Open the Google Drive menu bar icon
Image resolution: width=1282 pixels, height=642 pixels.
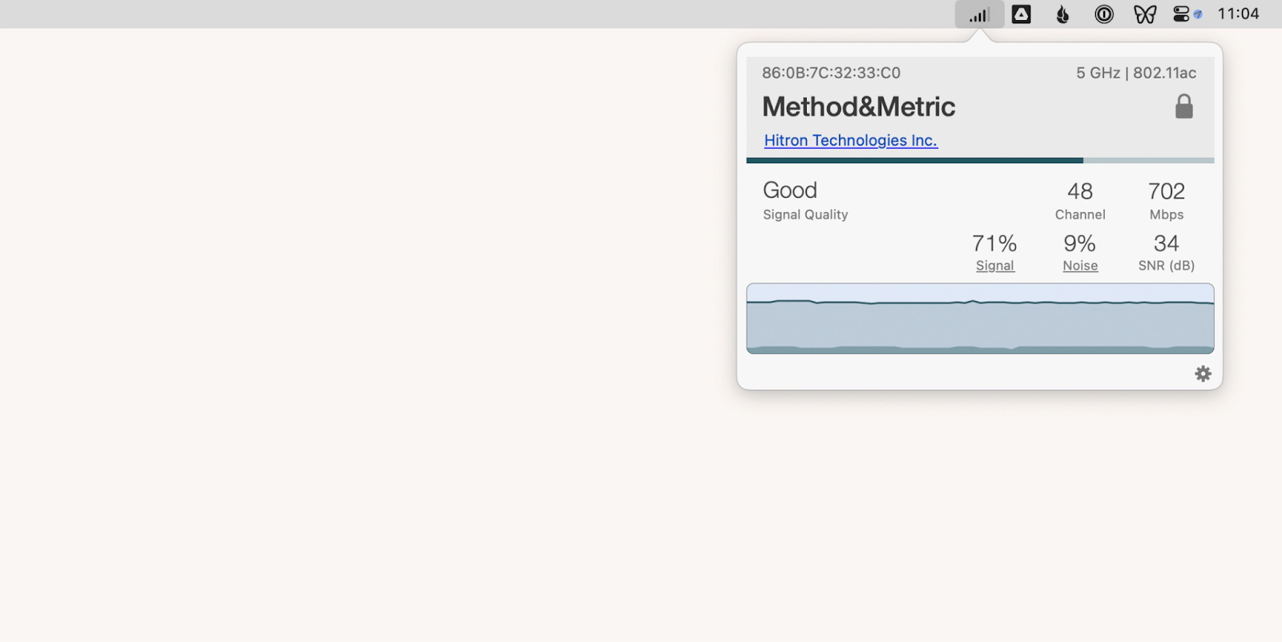tap(1022, 14)
